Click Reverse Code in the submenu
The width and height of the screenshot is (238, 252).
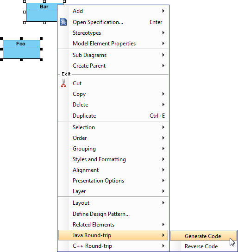203,246
